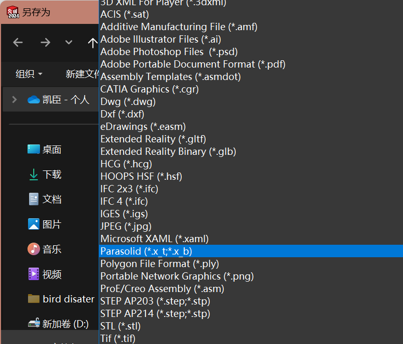The height and width of the screenshot is (344, 403).
Task: Open recent locations chevron dropdown
Action: click(69, 42)
